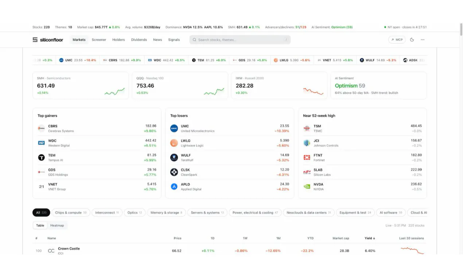
Task: Open the Signals tab
Action: click(174, 40)
